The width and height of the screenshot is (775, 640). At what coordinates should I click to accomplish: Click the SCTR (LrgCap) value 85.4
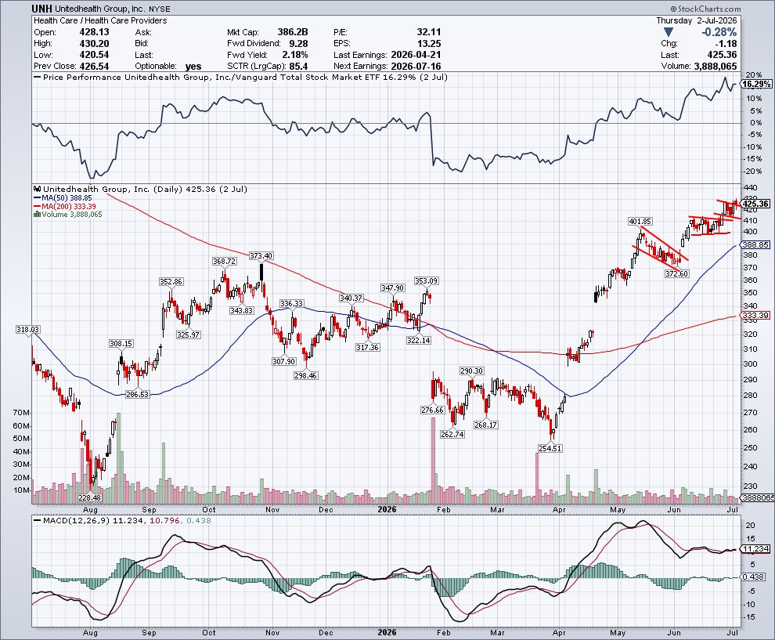click(298, 66)
